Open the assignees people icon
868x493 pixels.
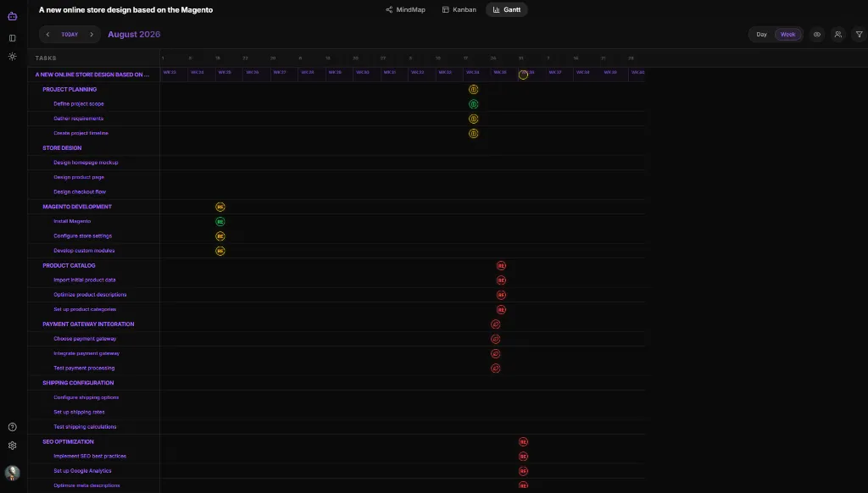point(838,34)
